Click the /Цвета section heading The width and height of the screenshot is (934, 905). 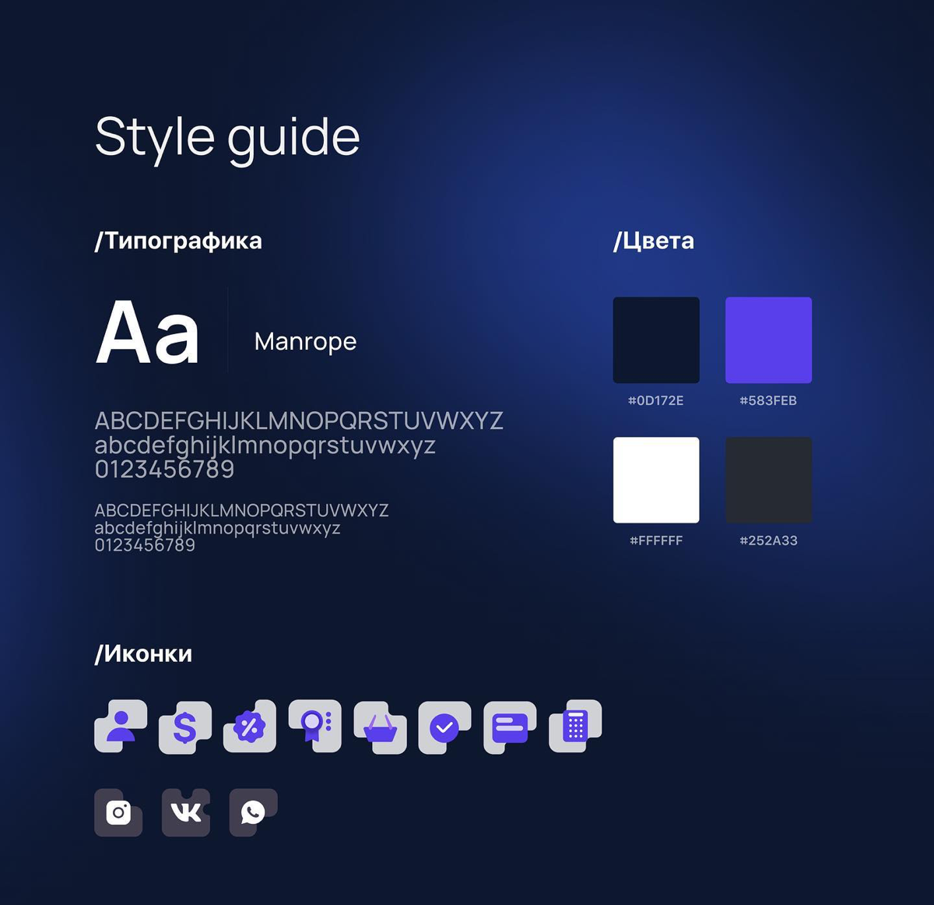(654, 241)
